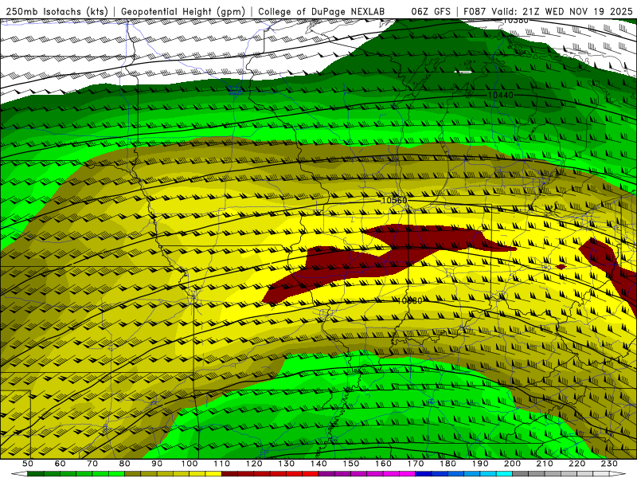637x478 pixels.
Task: Click the 220 label on color scale
Action: (576, 464)
